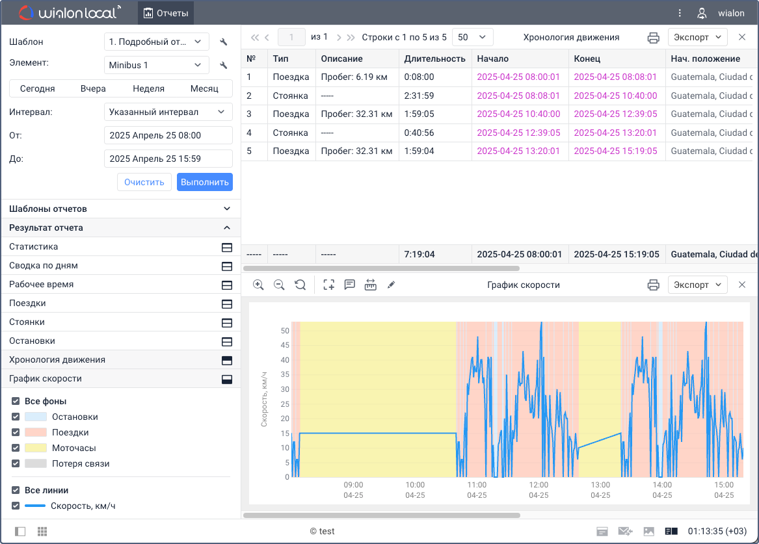Screen dimensions: 759x544
Task: Open the three-dots menu in top bar
Action: coord(680,13)
